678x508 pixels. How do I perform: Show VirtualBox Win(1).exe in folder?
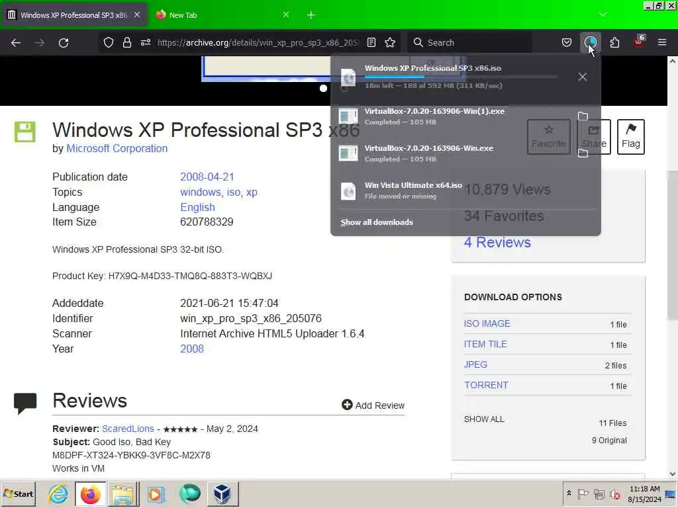583,116
